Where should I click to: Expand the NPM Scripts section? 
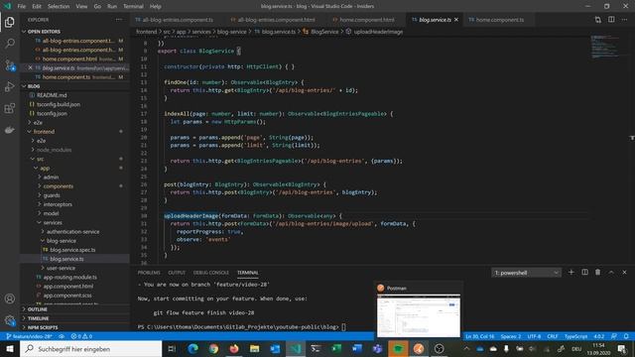pyautogui.click(x=43, y=327)
